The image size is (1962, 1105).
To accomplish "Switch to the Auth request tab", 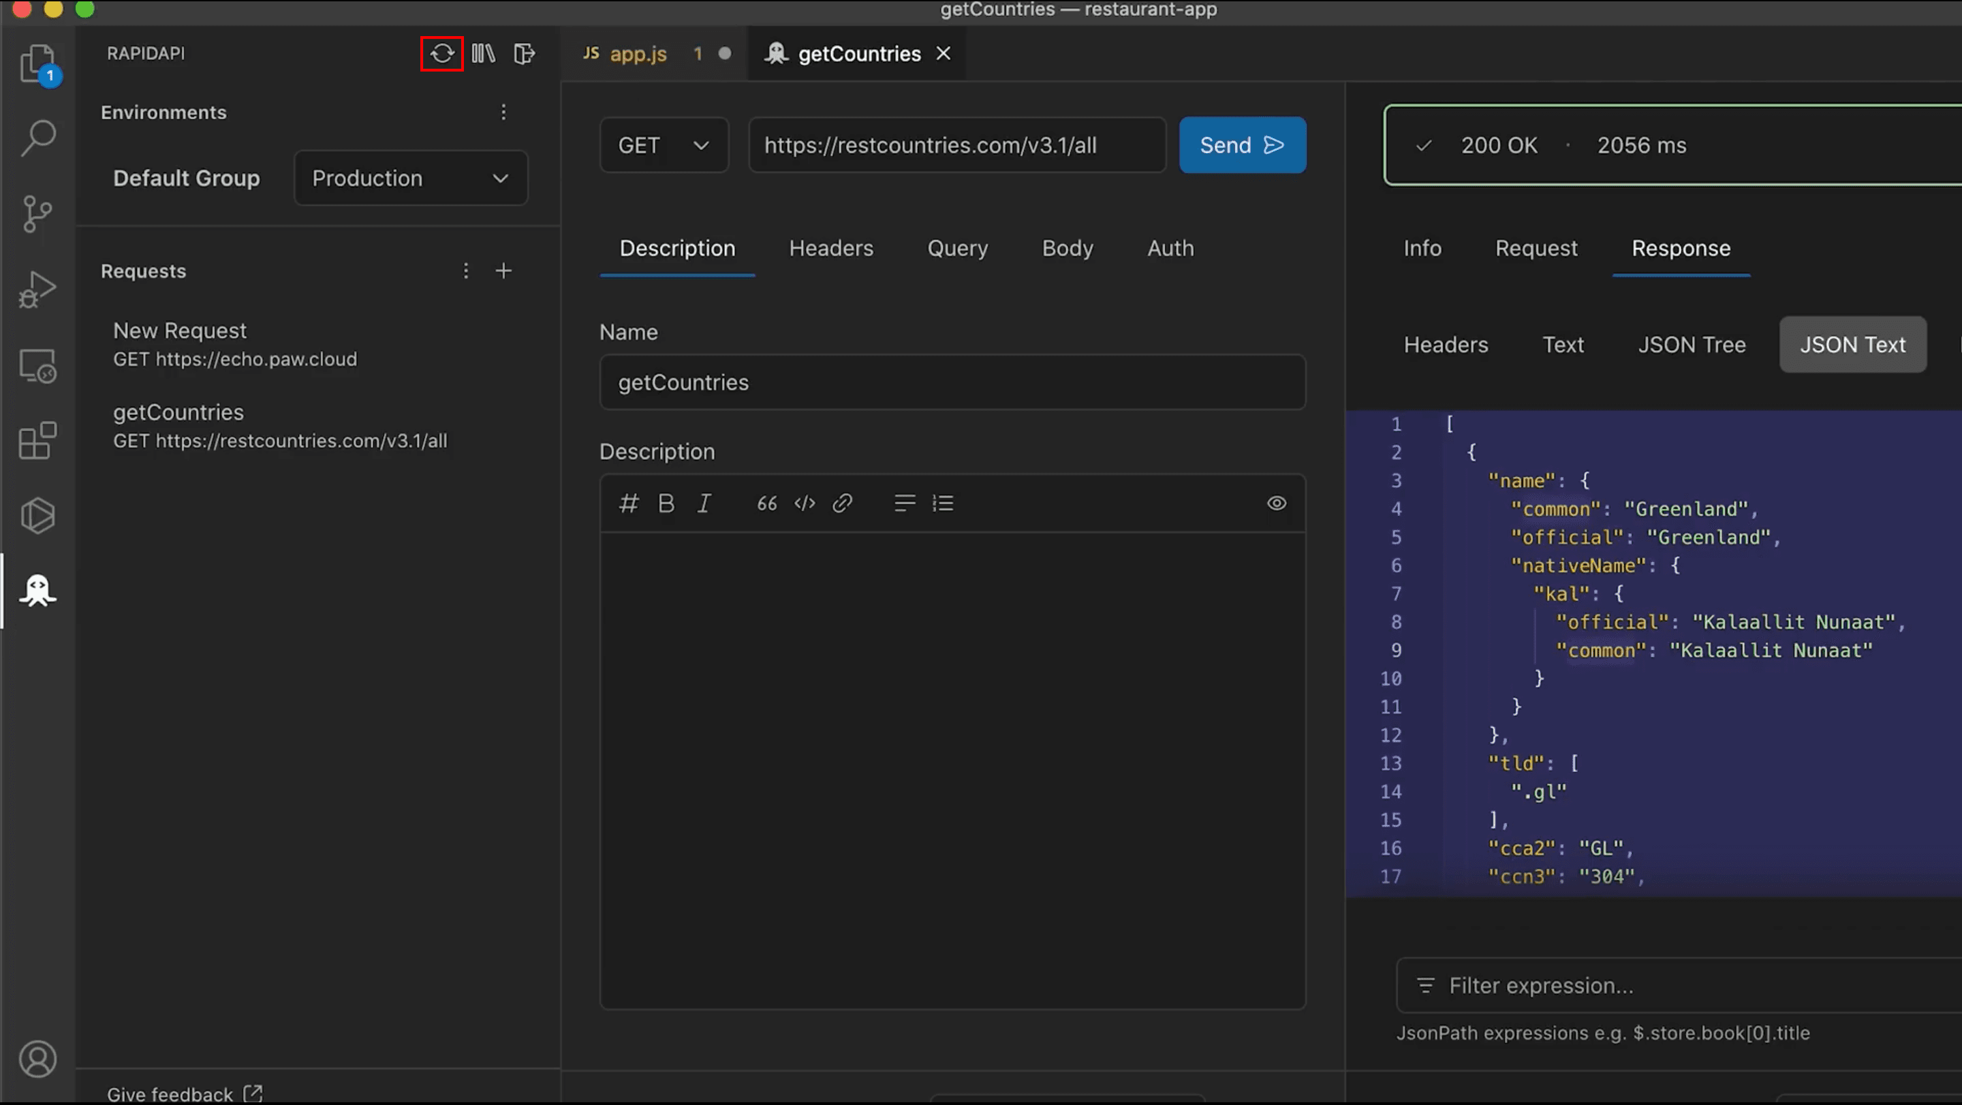I will [1170, 248].
